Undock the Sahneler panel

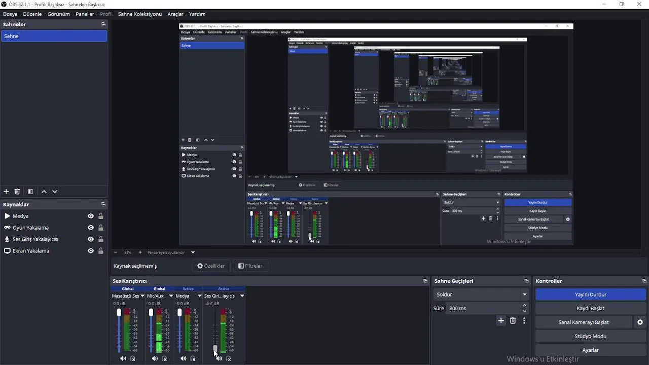[x=103, y=24]
